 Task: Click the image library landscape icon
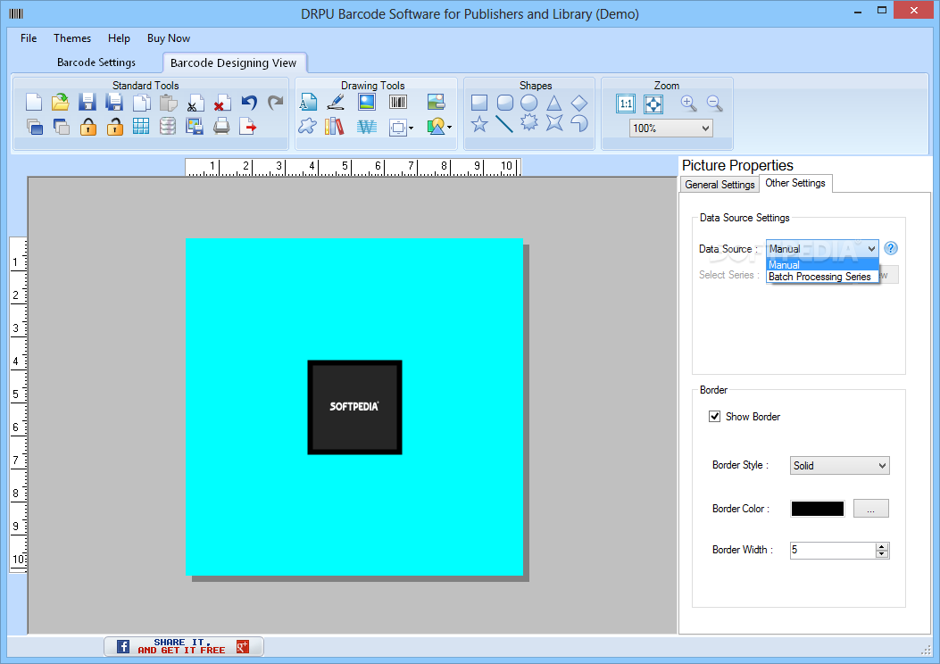click(x=437, y=102)
